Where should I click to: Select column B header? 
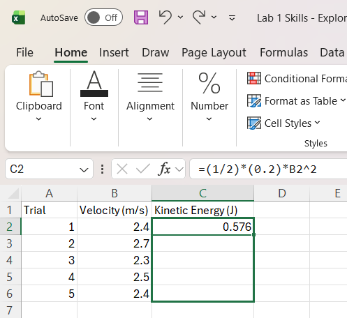pyautogui.click(x=115, y=193)
